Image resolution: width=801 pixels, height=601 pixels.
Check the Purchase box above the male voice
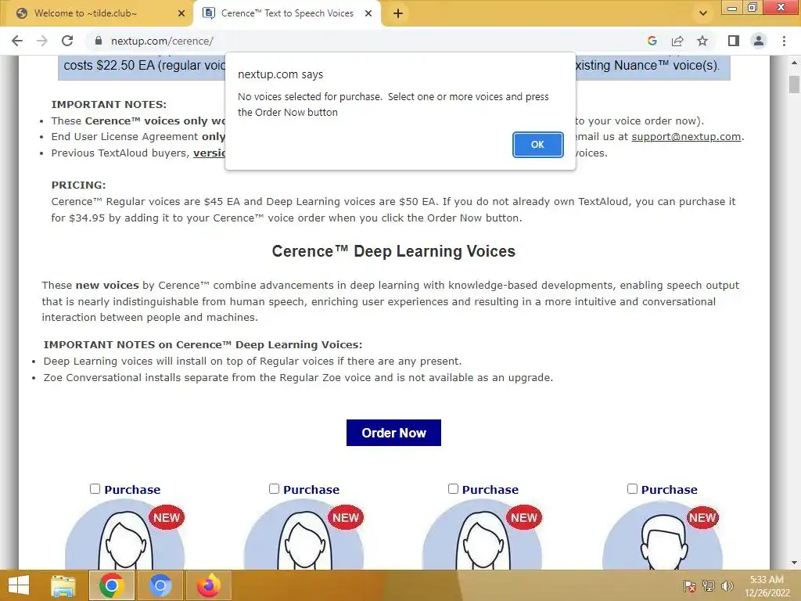(632, 489)
